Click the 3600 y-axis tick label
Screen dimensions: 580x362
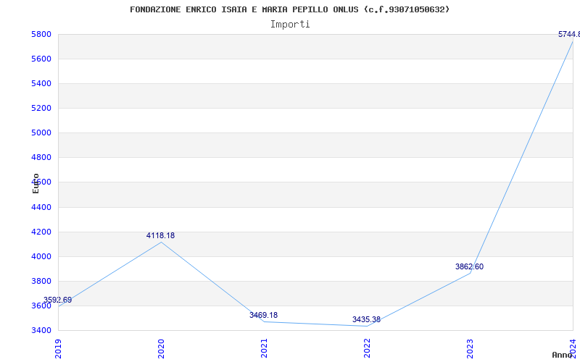pos(41,306)
